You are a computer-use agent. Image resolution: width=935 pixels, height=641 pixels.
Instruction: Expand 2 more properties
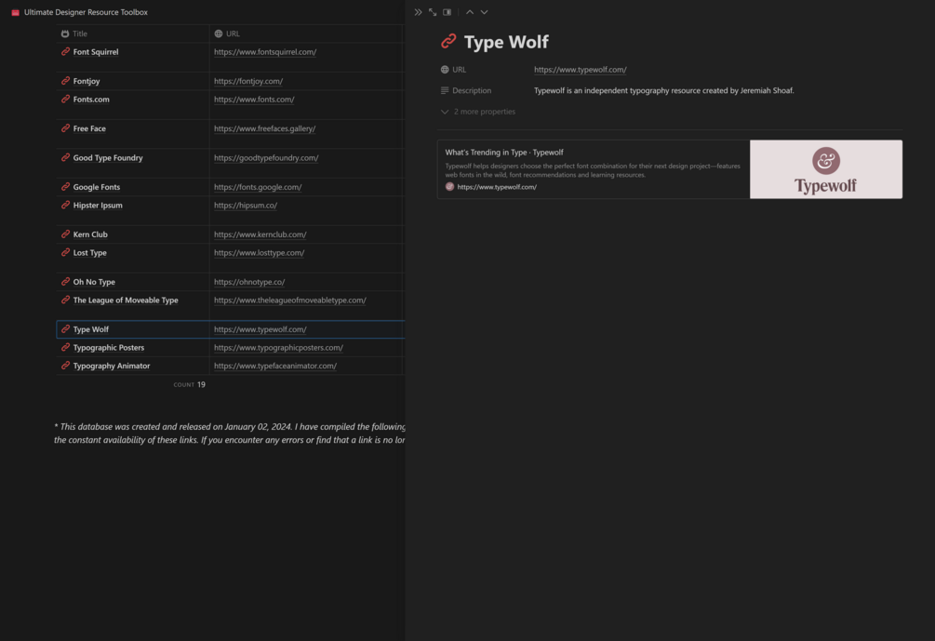coord(478,112)
